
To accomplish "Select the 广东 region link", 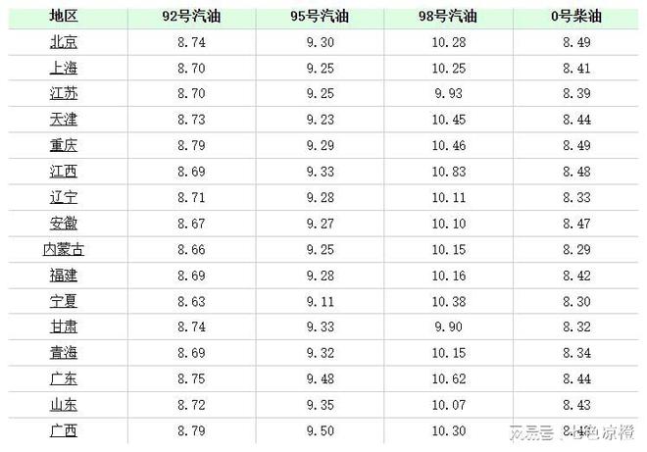I will (x=64, y=378).
